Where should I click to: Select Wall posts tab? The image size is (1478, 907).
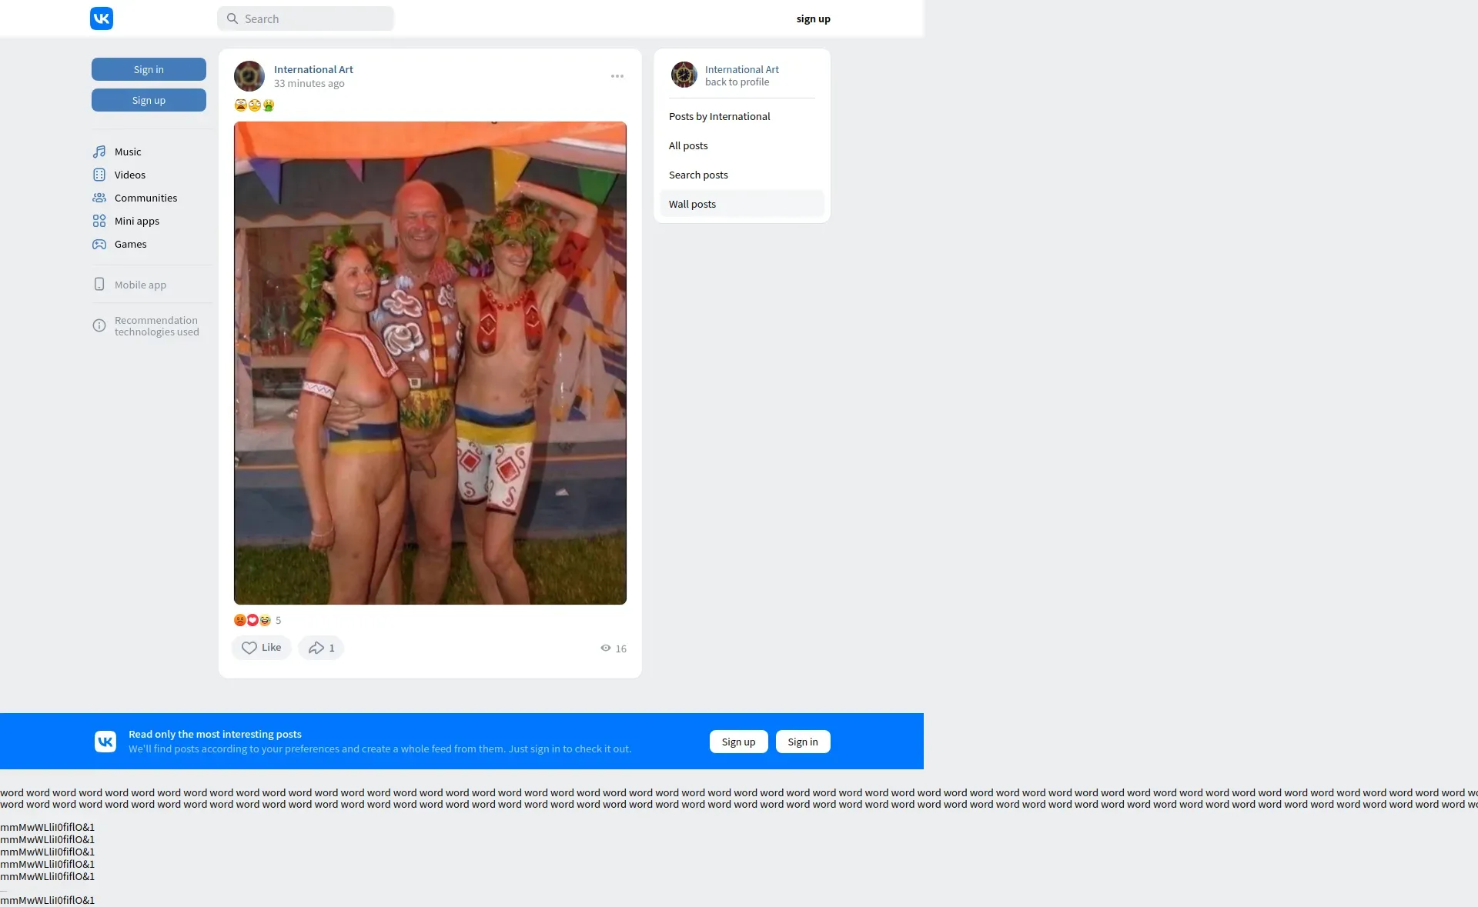742,204
